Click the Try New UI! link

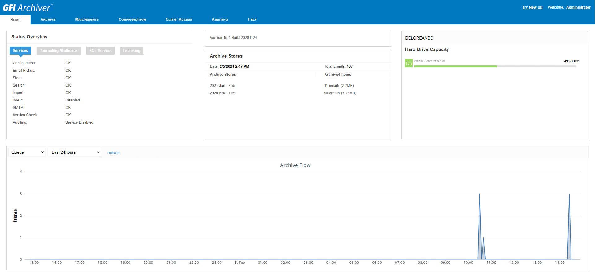click(x=532, y=7)
